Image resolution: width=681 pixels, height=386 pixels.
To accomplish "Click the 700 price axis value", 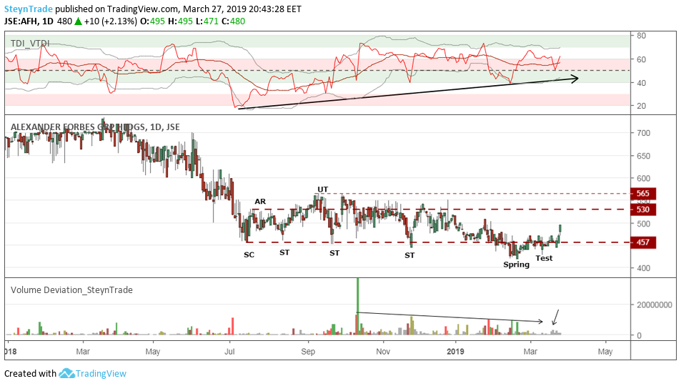I will 643,133.
